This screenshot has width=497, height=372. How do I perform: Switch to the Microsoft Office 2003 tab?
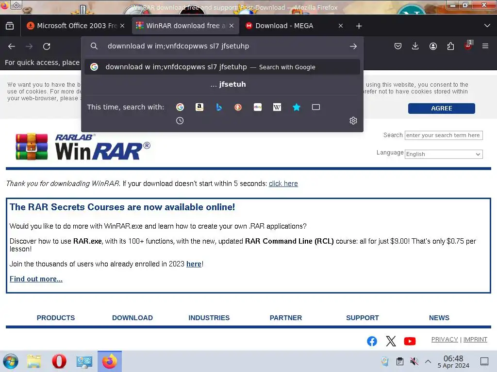[x=72, y=26]
